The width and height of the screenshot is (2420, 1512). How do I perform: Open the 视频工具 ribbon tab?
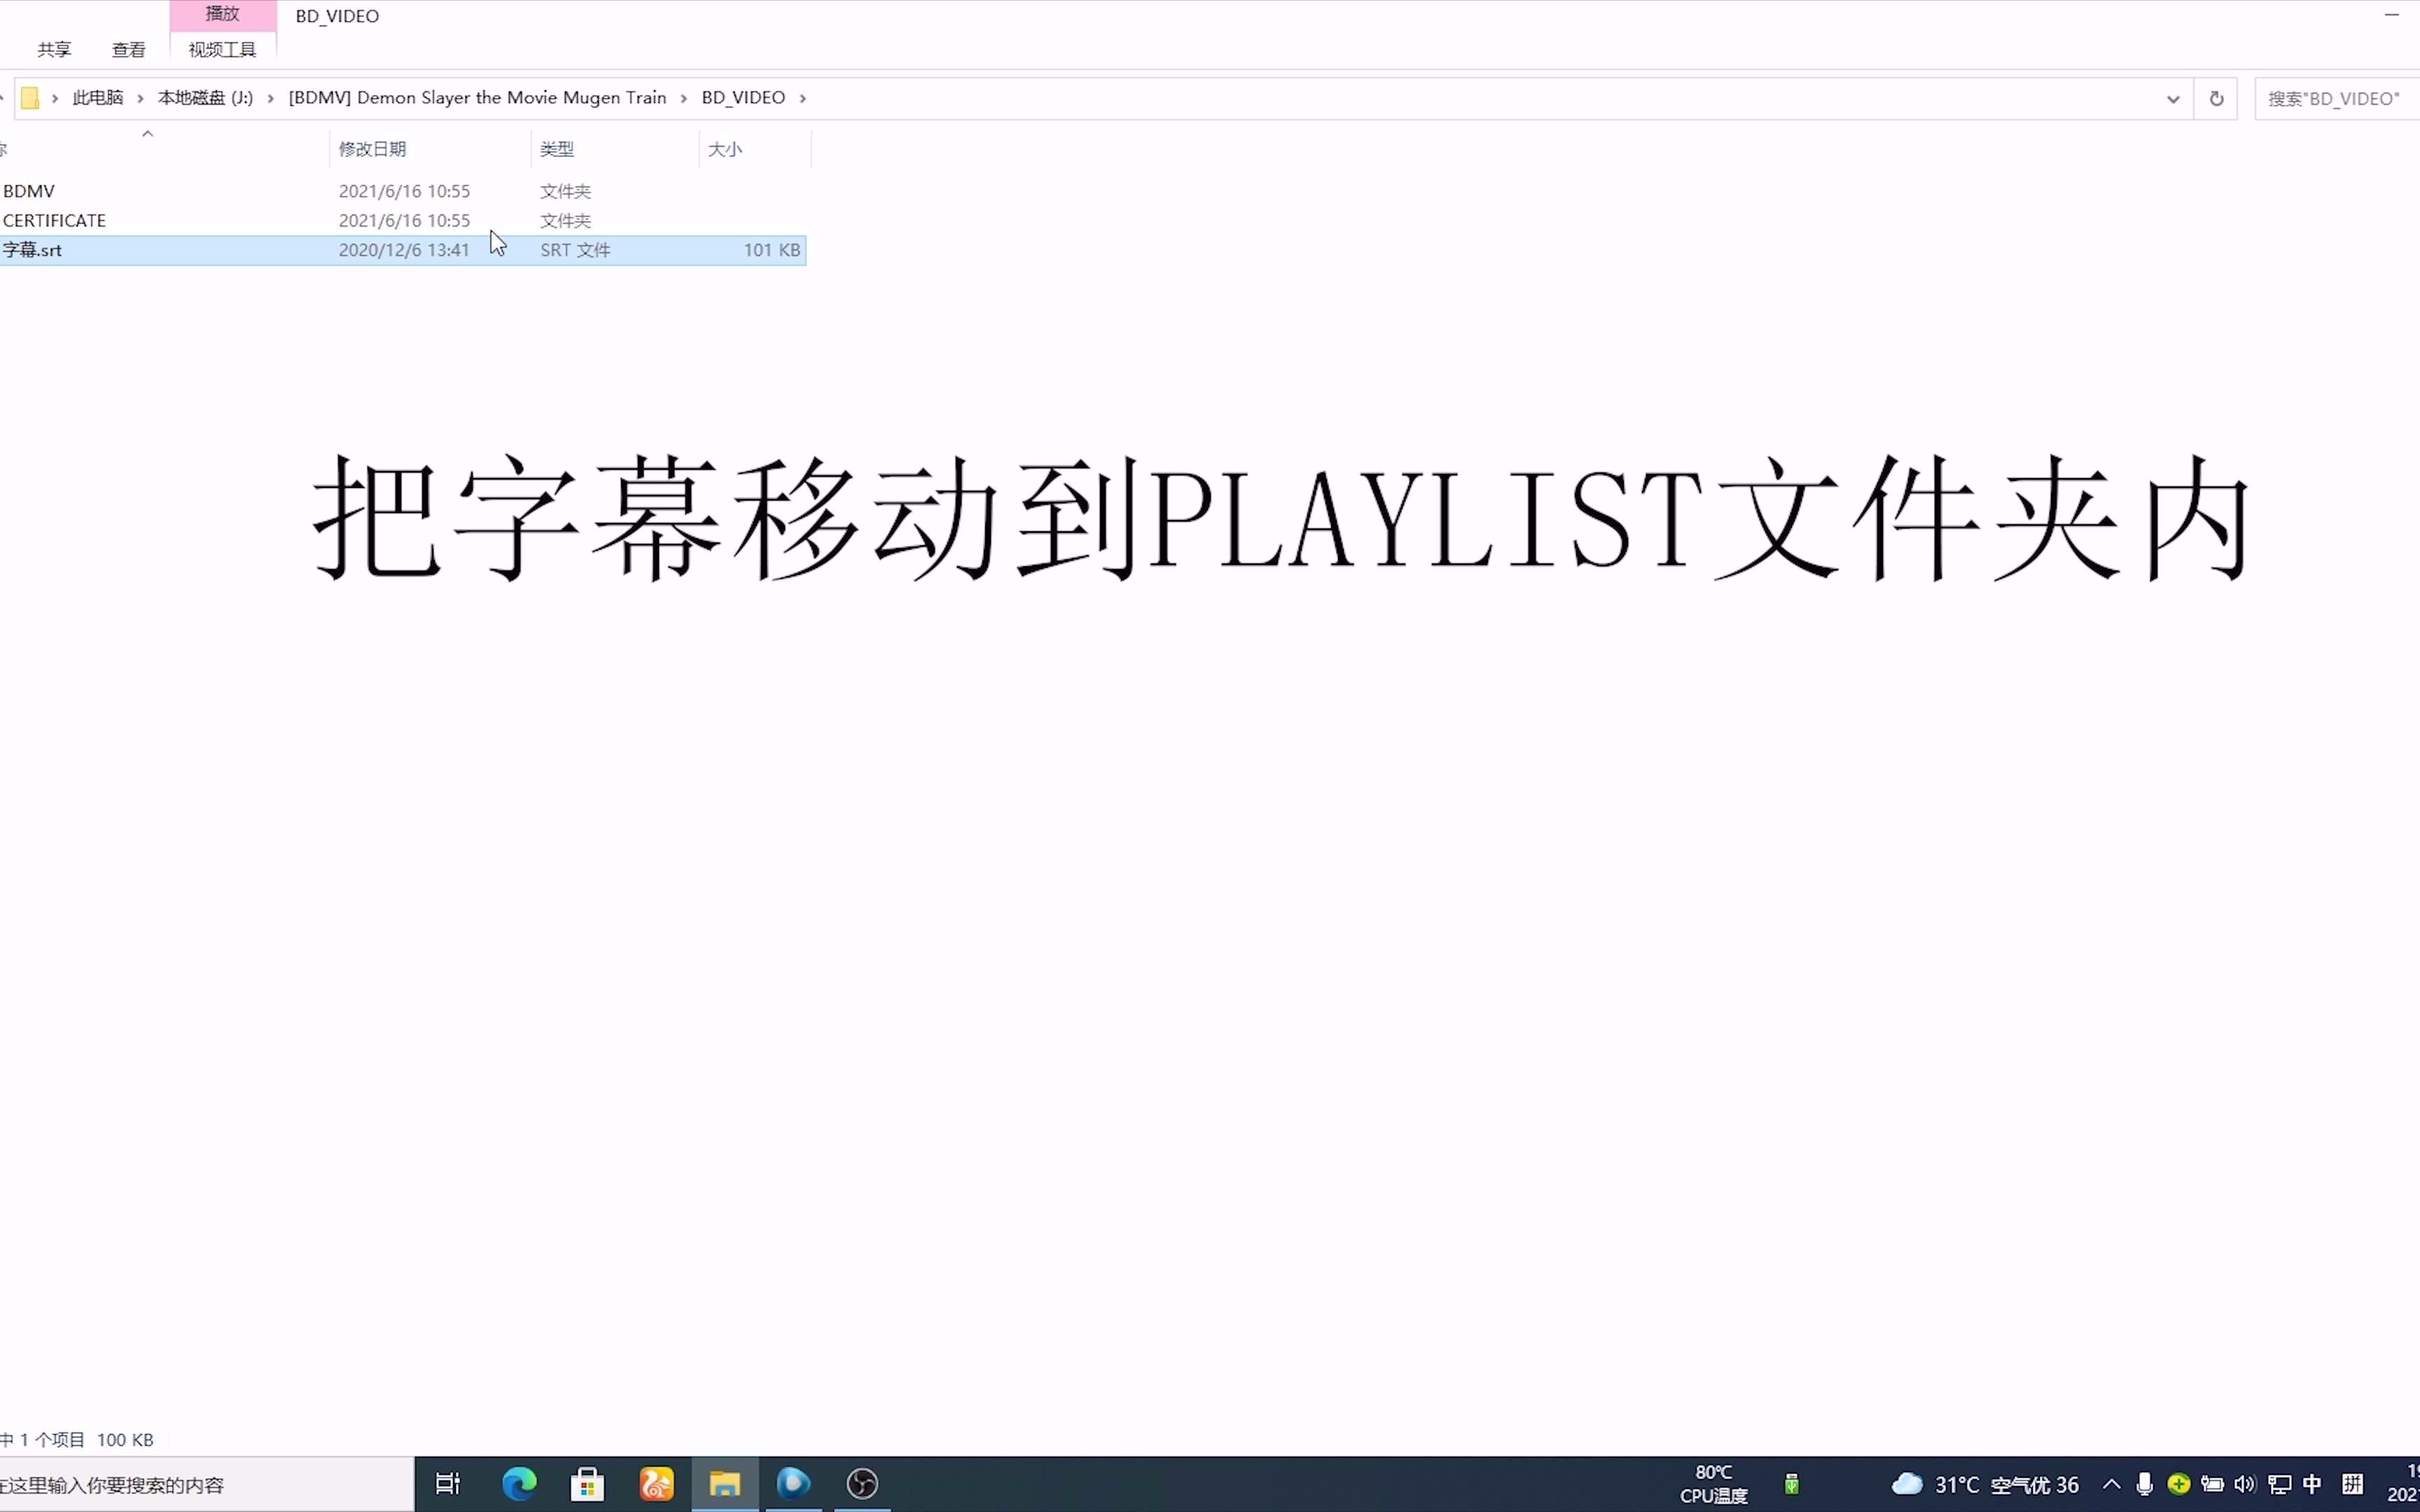pyautogui.click(x=221, y=48)
